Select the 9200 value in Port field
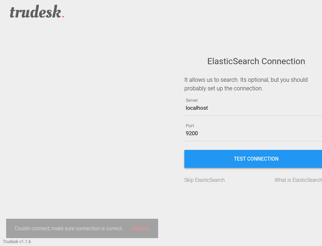 point(192,133)
